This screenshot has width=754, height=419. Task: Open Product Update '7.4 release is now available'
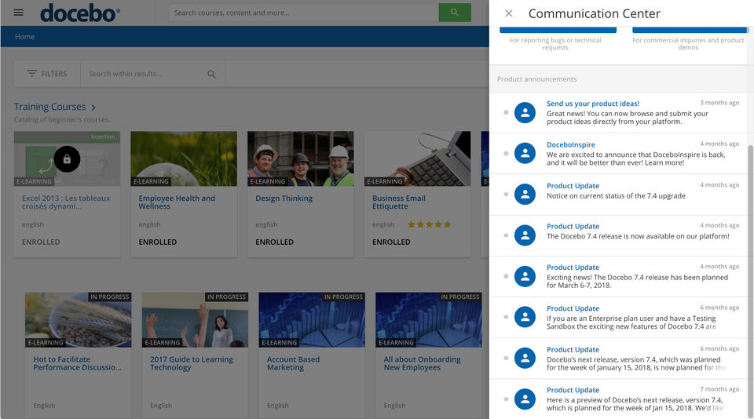coord(573,226)
